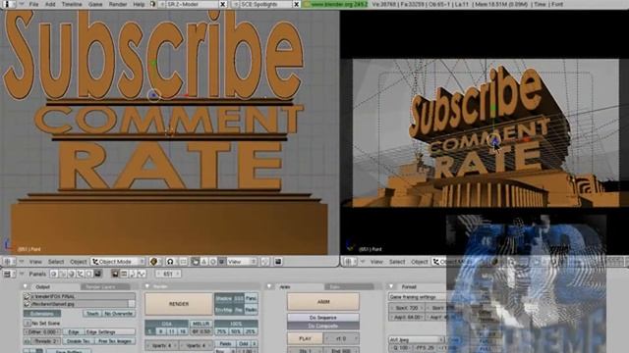Image resolution: width=629 pixels, height=353 pixels.
Task: Toggle the Do Composite option
Action: 323,326
